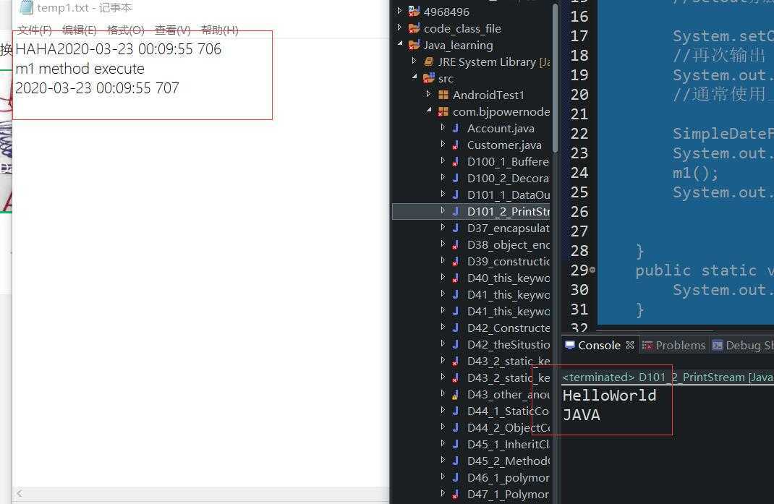774x504 pixels.
Task: Click the D100_2_Decora file icon
Action: point(456,178)
